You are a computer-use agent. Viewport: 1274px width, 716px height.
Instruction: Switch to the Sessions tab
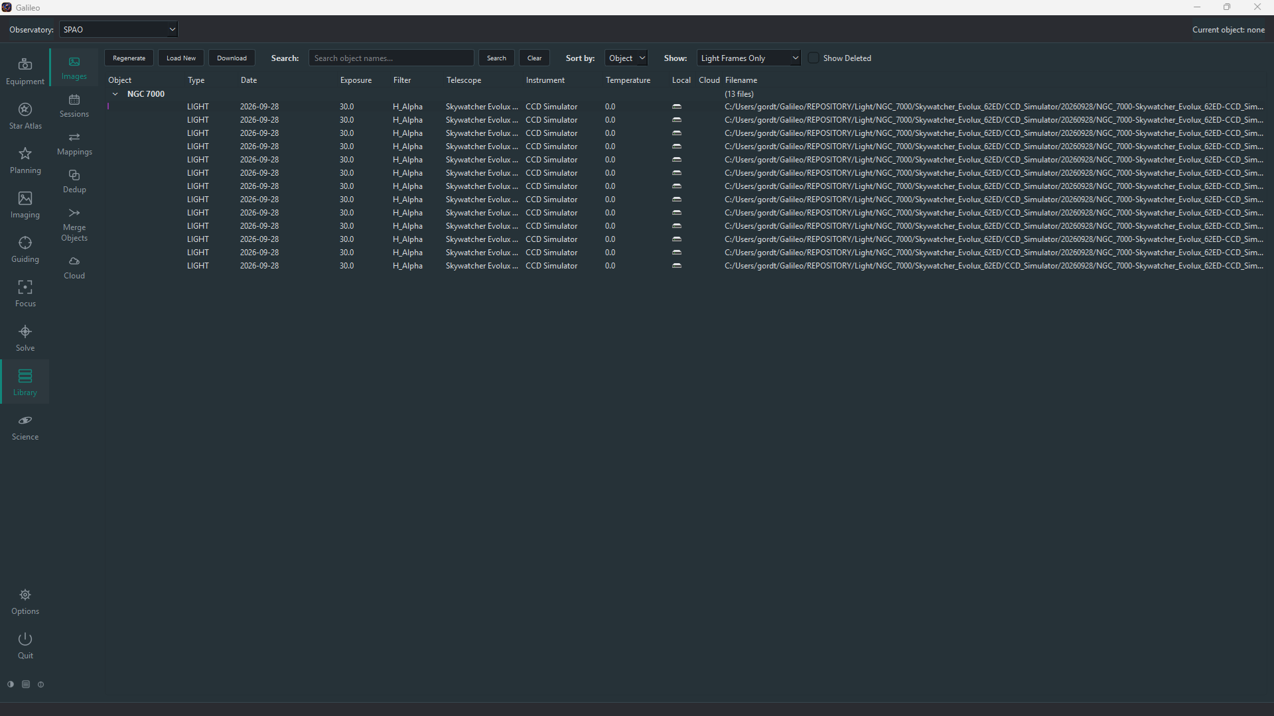(74, 105)
